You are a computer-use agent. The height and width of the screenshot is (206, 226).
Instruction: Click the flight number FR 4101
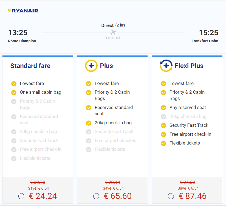(113, 38)
